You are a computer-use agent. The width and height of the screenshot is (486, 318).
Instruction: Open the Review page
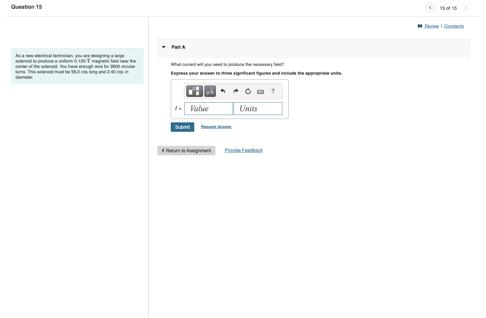click(x=431, y=26)
